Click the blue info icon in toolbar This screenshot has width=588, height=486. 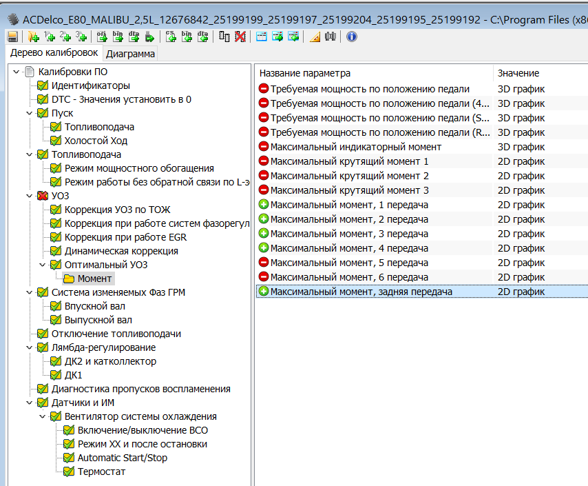pyautogui.click(x=352, y=37)
